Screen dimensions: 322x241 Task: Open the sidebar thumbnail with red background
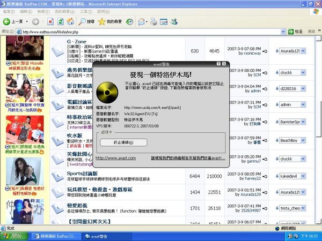[x=25, y=130]
